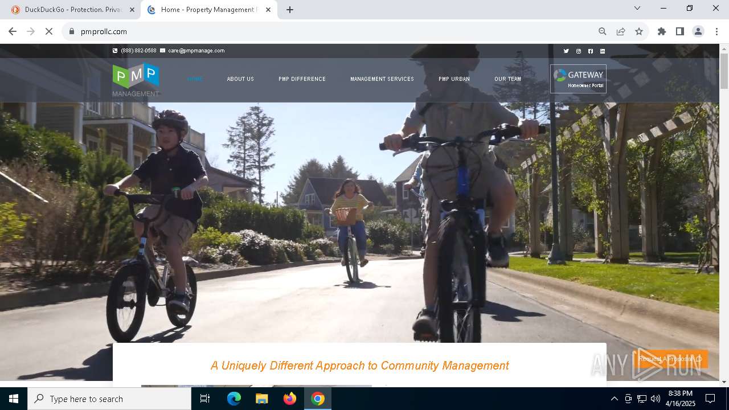Expand the tab search dropdown arrow
The height and width of the screenshot is (410, 729).
coord(637,8)
